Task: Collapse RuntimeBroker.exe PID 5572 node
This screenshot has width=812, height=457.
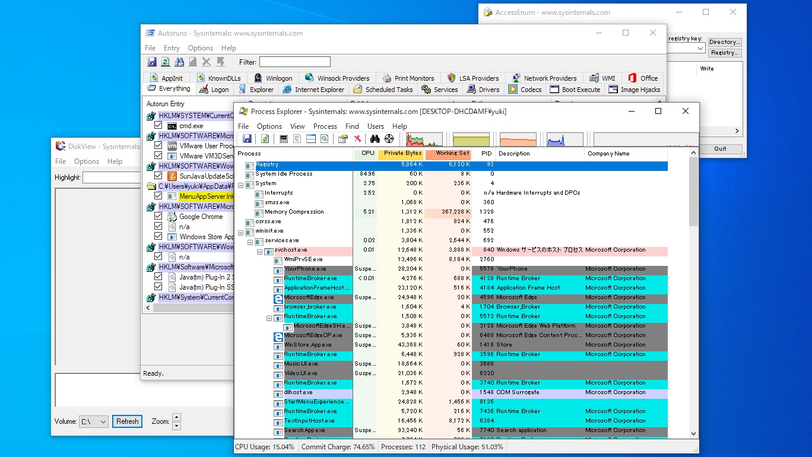Action: point(269,318)
